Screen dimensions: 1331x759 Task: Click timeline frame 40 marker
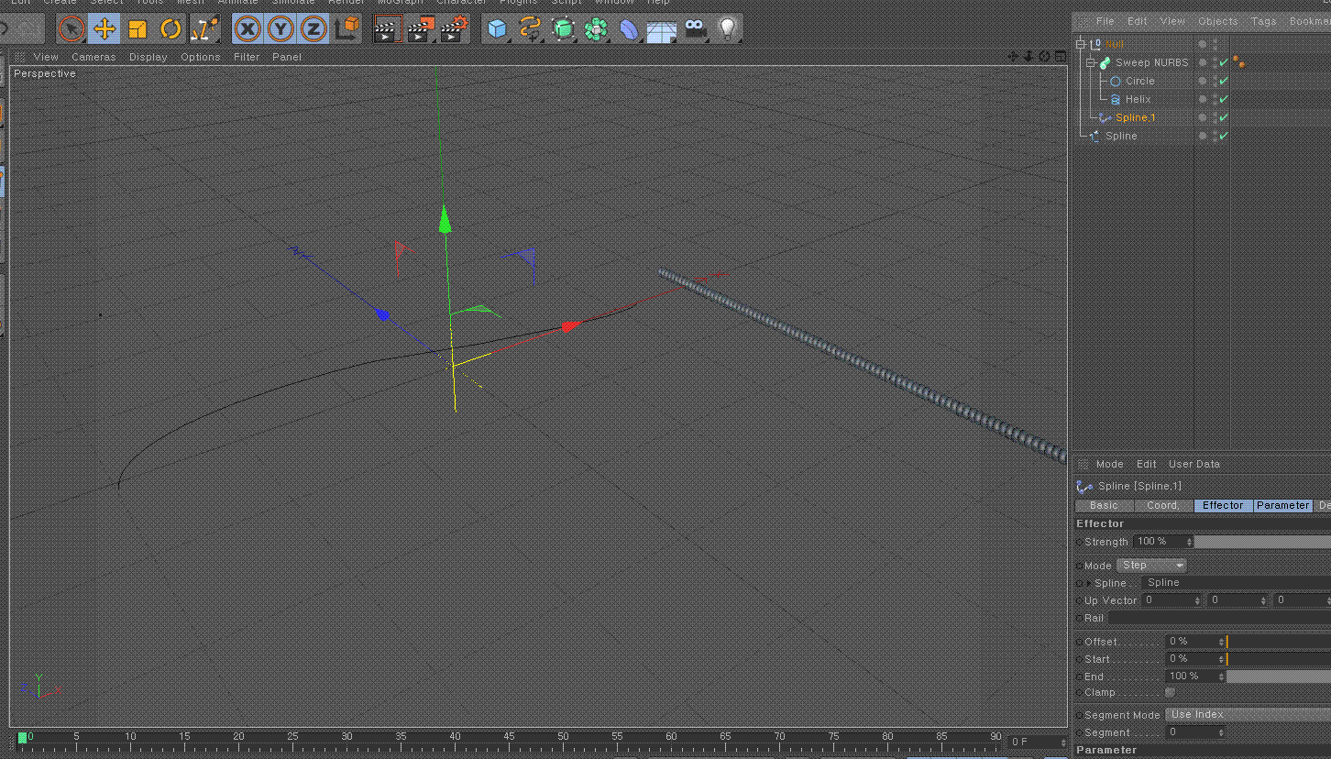[x=455, y=737]
